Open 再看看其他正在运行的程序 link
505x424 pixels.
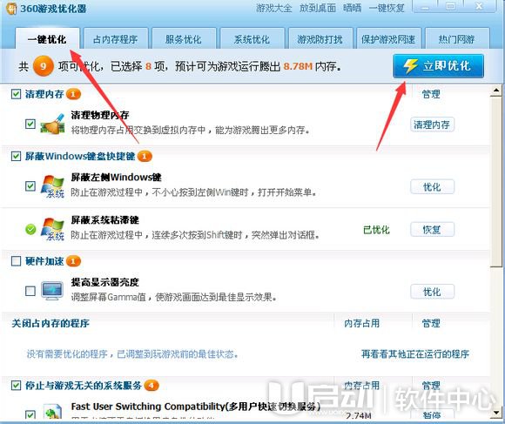pos(414,353)
